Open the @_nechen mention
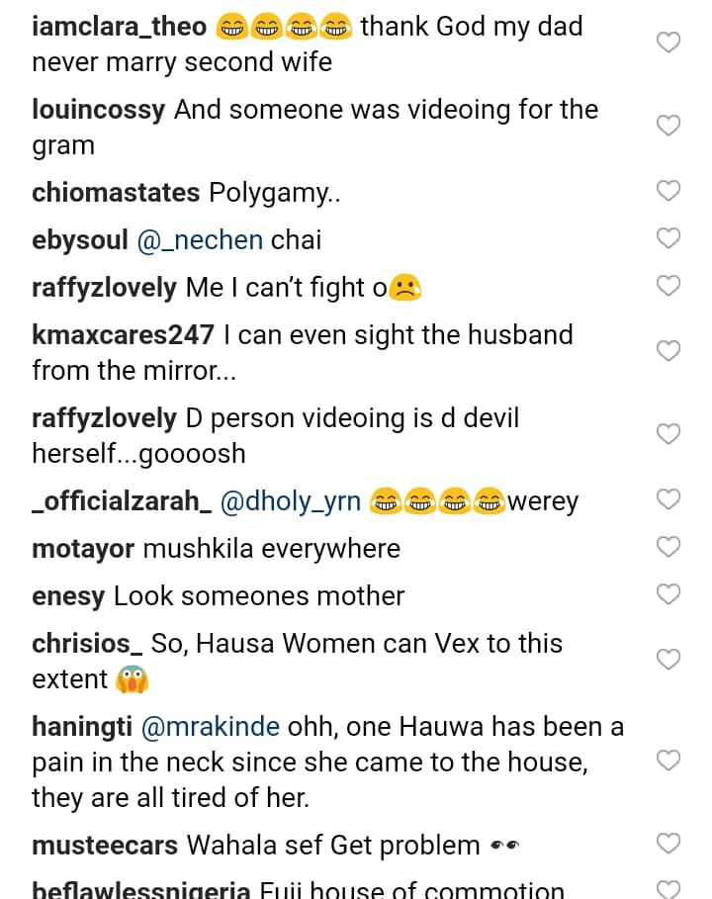The image size is (712, 899). (200, 240)
